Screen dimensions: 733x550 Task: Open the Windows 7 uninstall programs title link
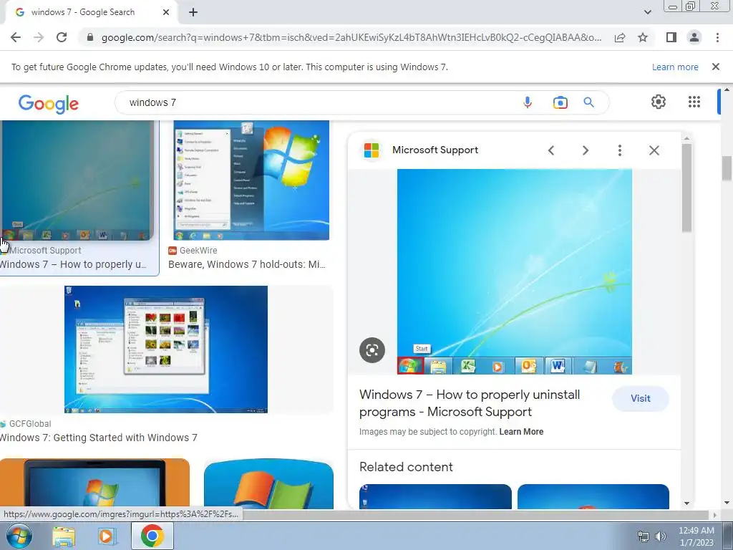click(x=470, y=403)
